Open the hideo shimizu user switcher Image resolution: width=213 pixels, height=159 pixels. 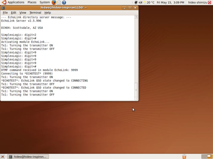[198, 2]
